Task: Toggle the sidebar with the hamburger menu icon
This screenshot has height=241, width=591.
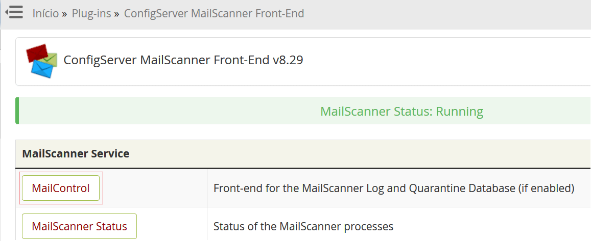Action: pos(14,13)
